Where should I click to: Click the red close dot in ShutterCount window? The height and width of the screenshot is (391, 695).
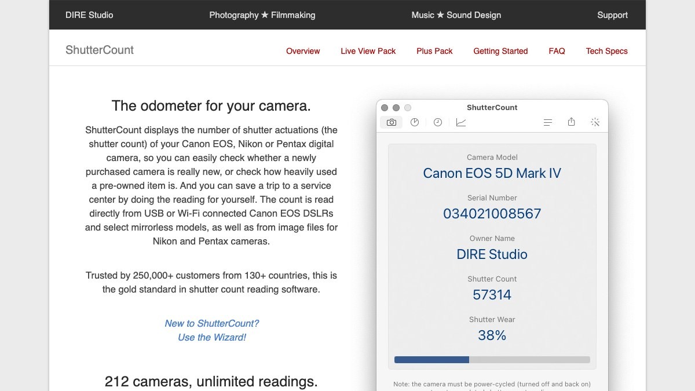point(385,108)
